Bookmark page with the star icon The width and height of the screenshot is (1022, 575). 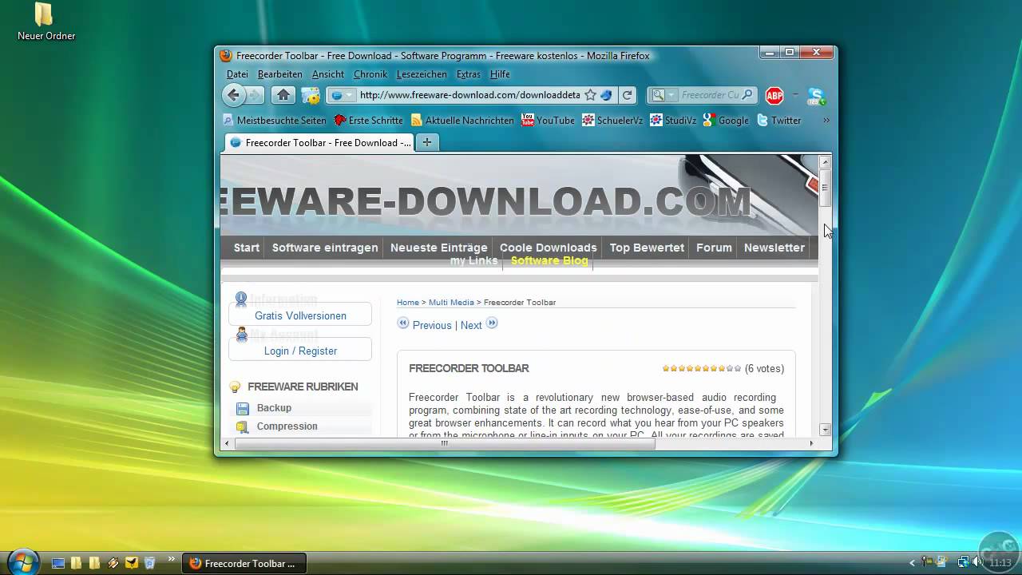pos(590,95)
